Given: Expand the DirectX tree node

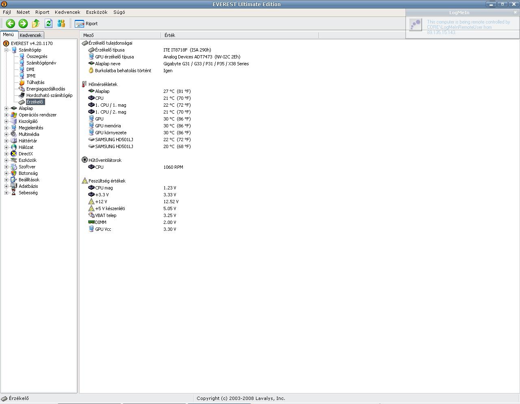Looking at the screenshot, I should click(x=6, y=154).
